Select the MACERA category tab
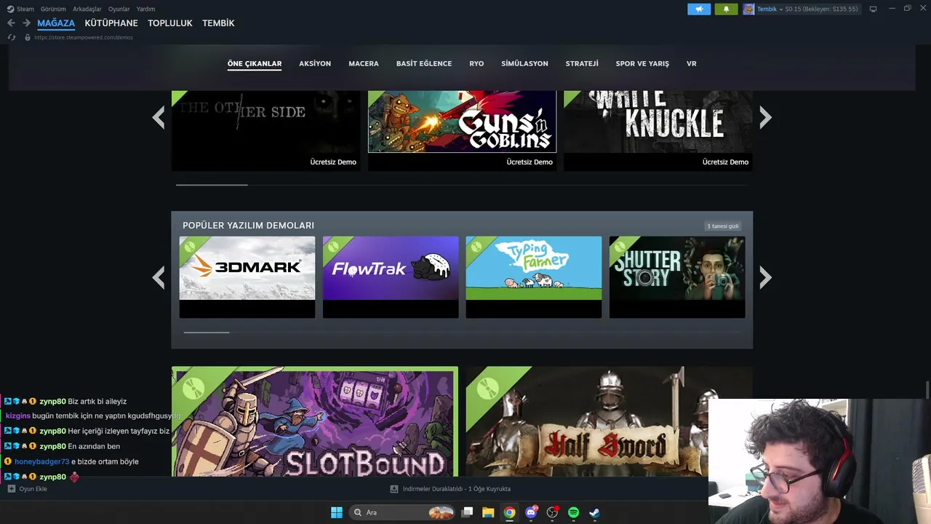The image size is (931, 524). (x=364, y=64)
